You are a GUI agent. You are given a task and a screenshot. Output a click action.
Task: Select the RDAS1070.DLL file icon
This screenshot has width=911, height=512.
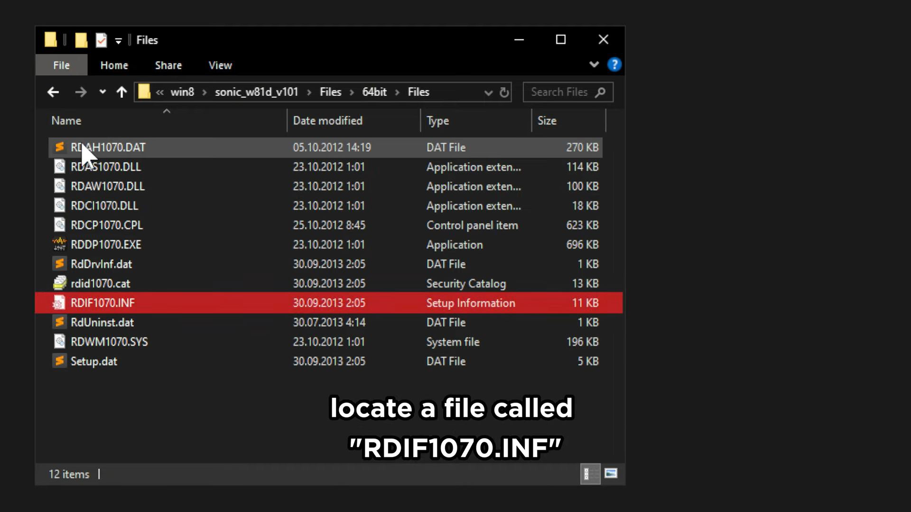59,167
